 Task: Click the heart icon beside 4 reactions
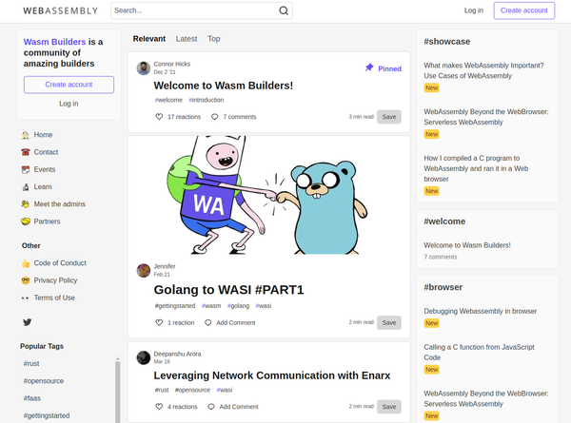[x=159, y=407]
